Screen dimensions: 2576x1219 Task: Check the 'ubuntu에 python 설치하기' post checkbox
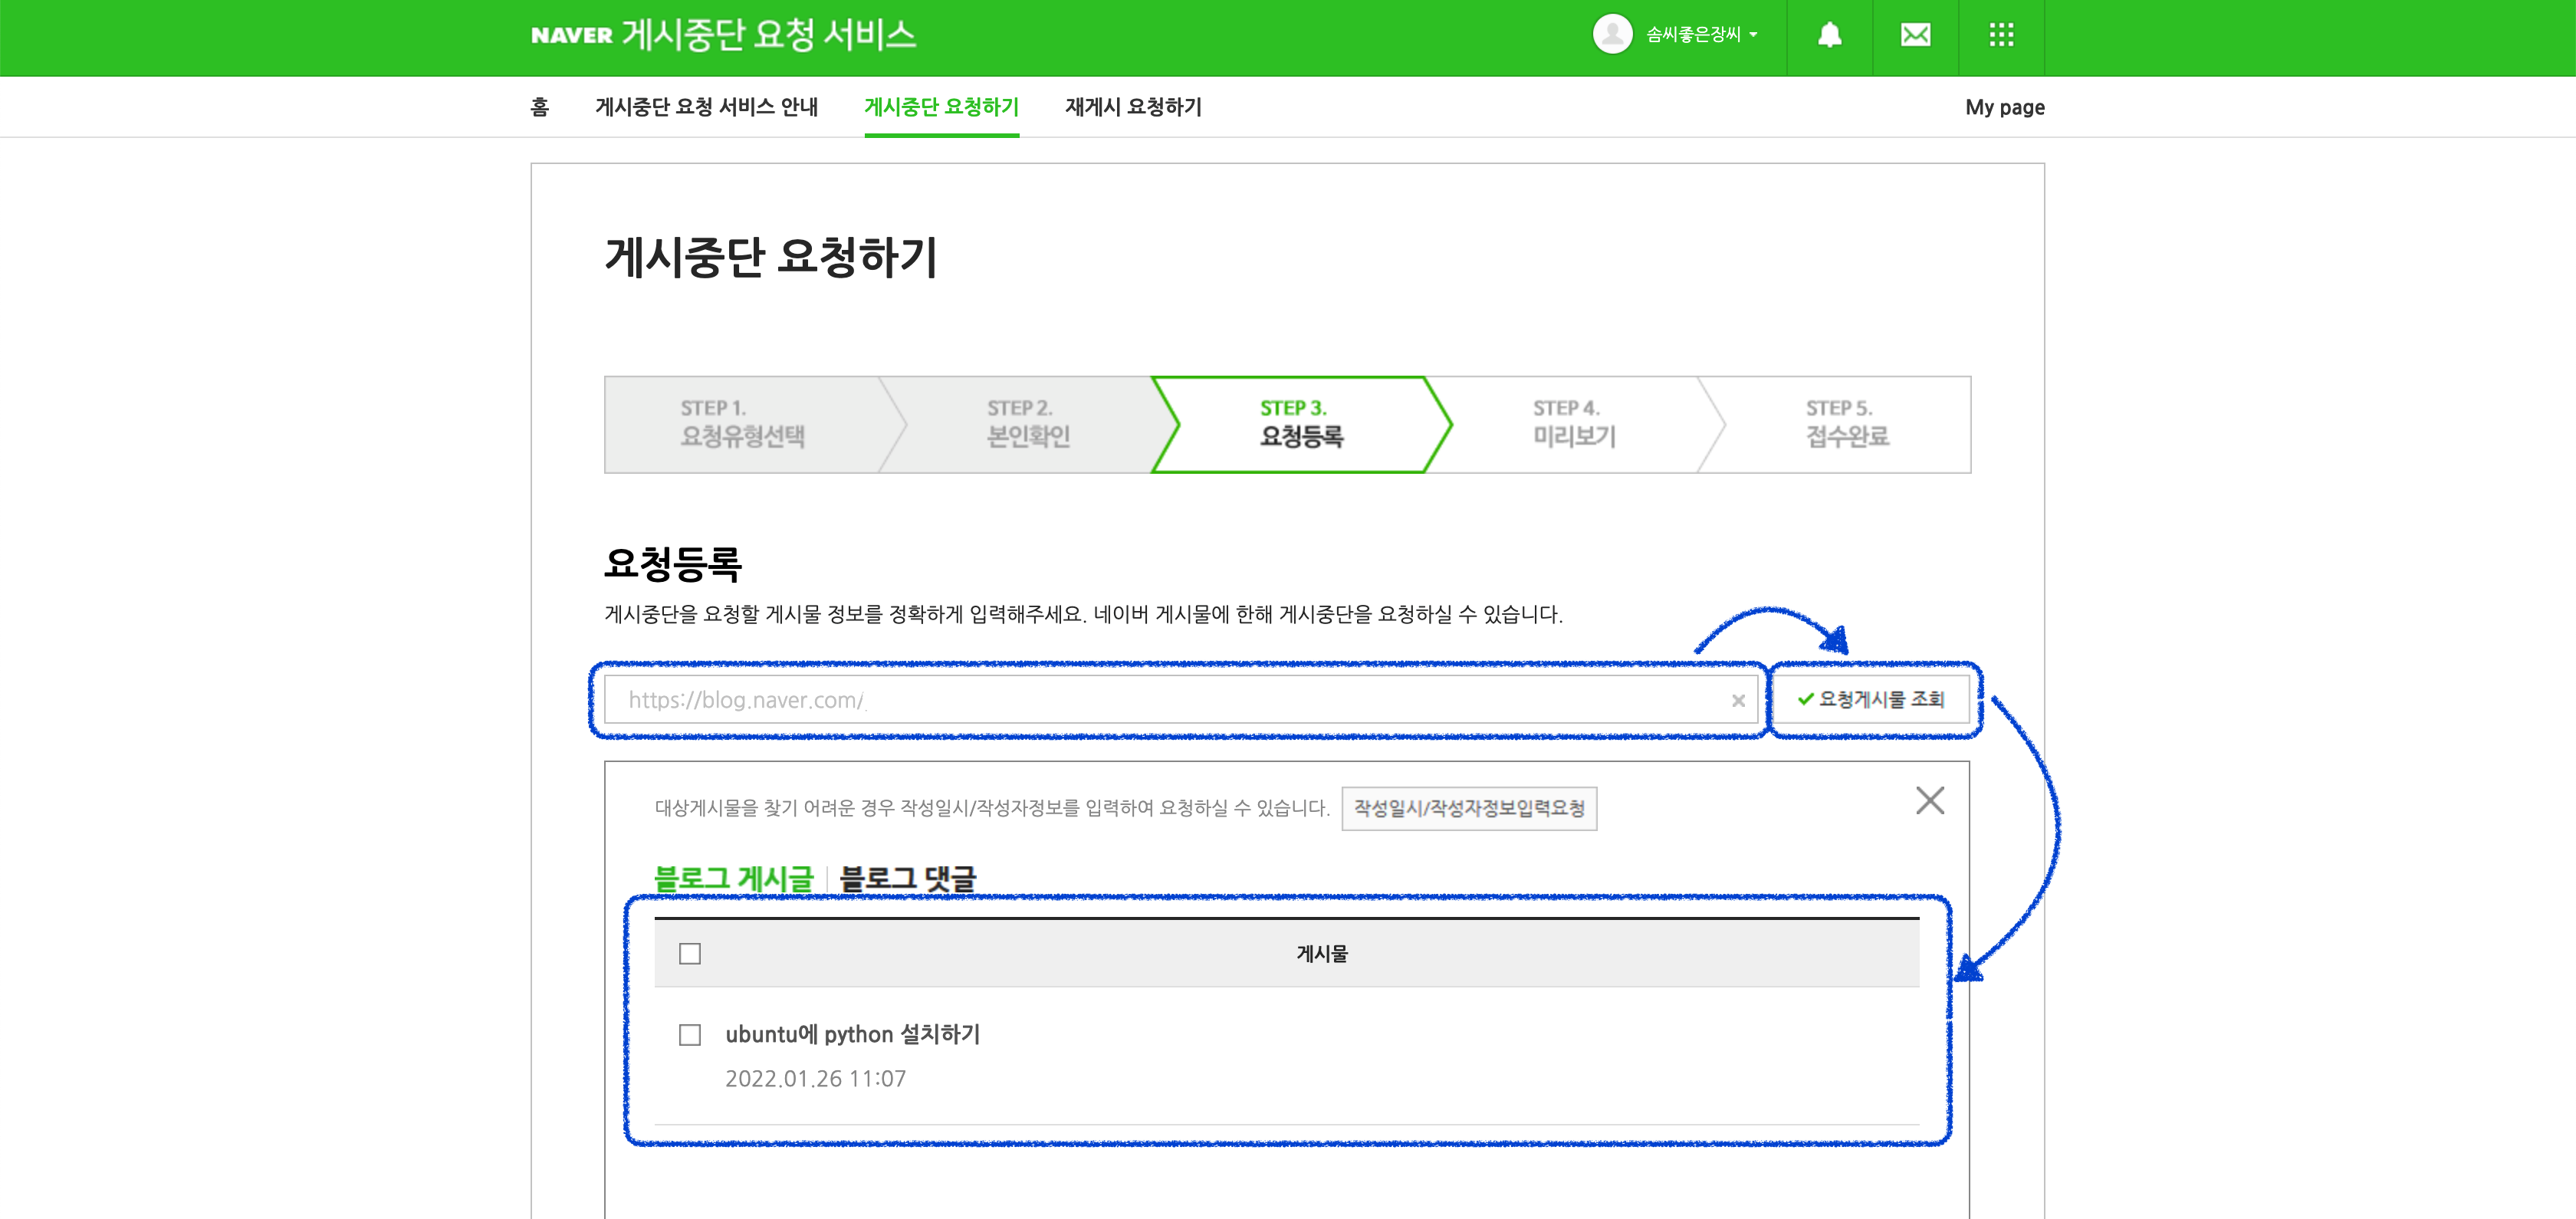[690, 1035]
